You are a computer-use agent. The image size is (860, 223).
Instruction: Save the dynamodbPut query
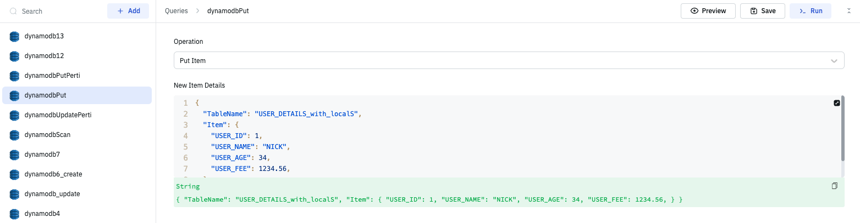pyautogui.click(x=762, y=11)
